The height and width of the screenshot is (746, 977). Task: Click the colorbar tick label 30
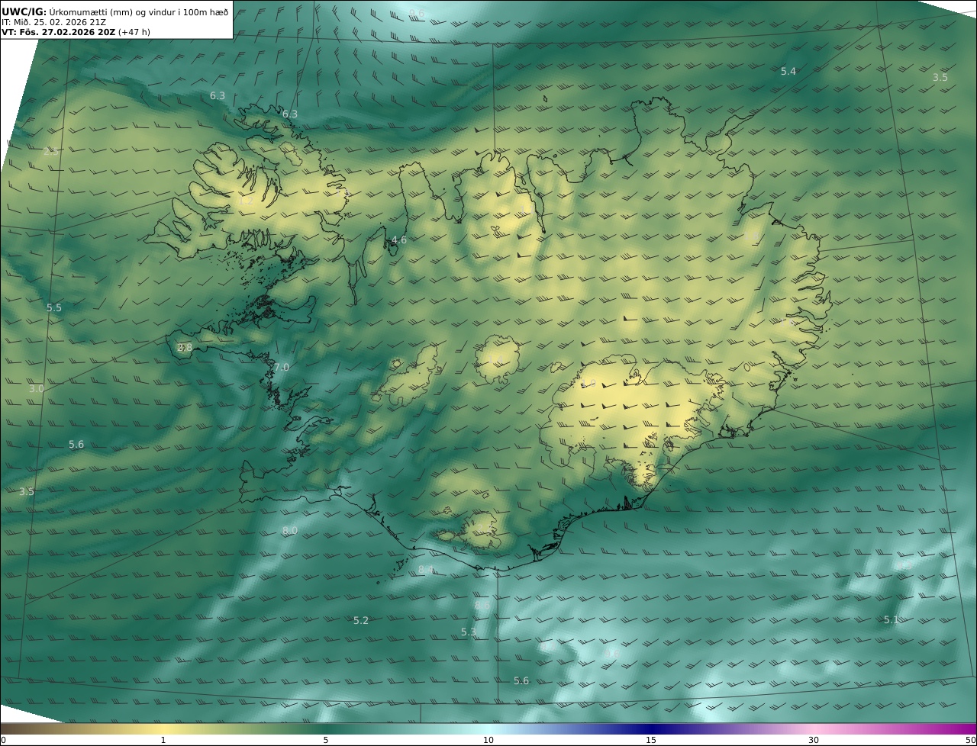click(814, 740)
